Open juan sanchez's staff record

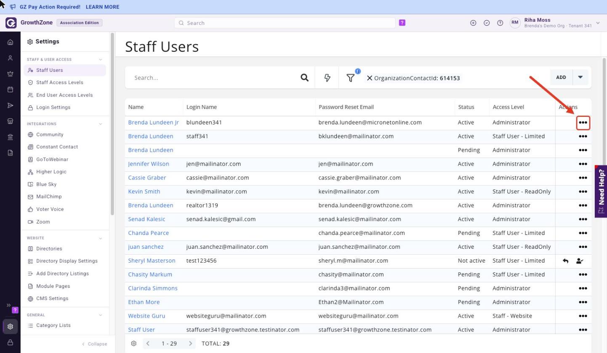pyautogui.click(x=146, y=247)
